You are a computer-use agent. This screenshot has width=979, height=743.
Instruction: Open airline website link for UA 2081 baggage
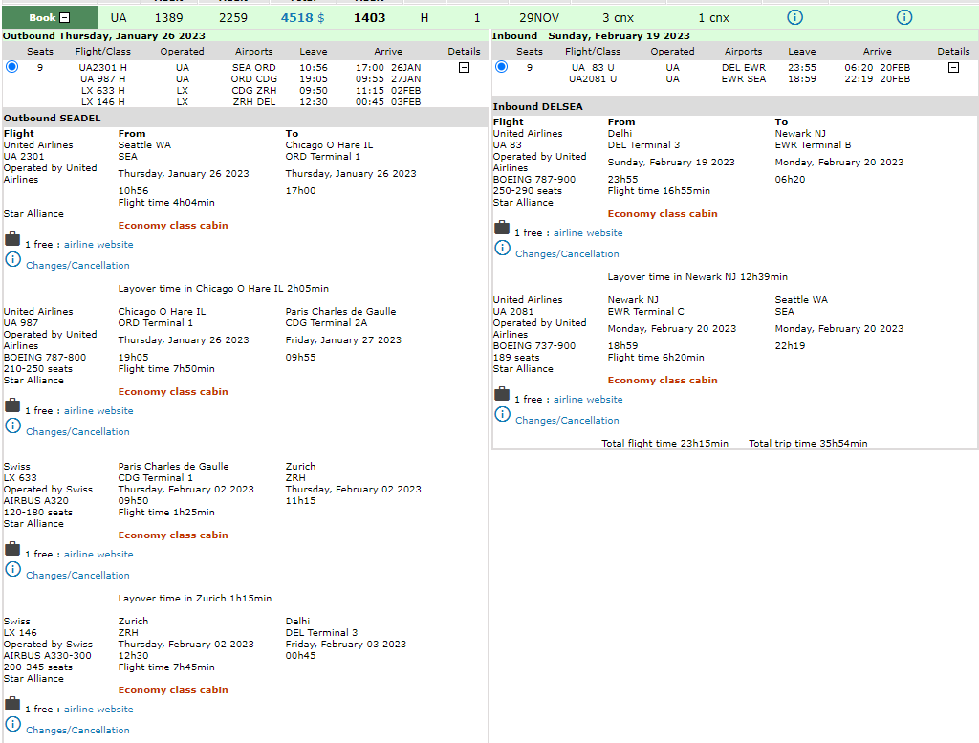coord(588,400)
